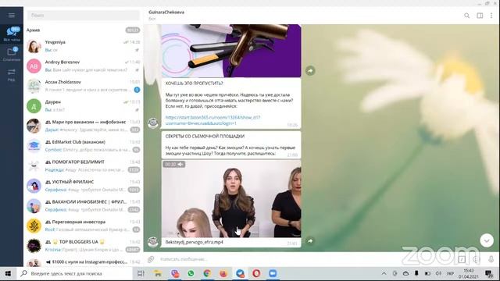Toggle mute on the video duration badge
Screen dimensions: 500x281
[173, 165]
